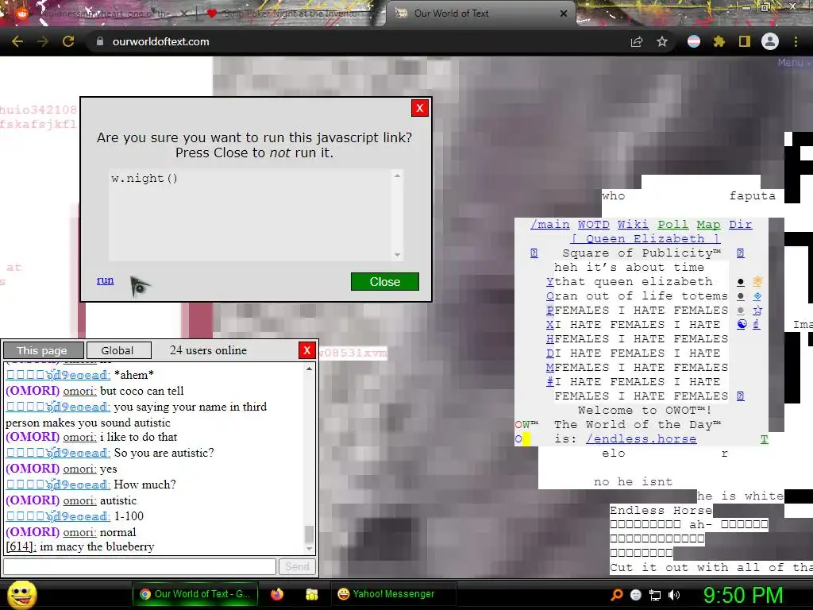Click the Send button in chat
Image resolution: width=813 pixels, height=610 pixels.
coord(297,566)
